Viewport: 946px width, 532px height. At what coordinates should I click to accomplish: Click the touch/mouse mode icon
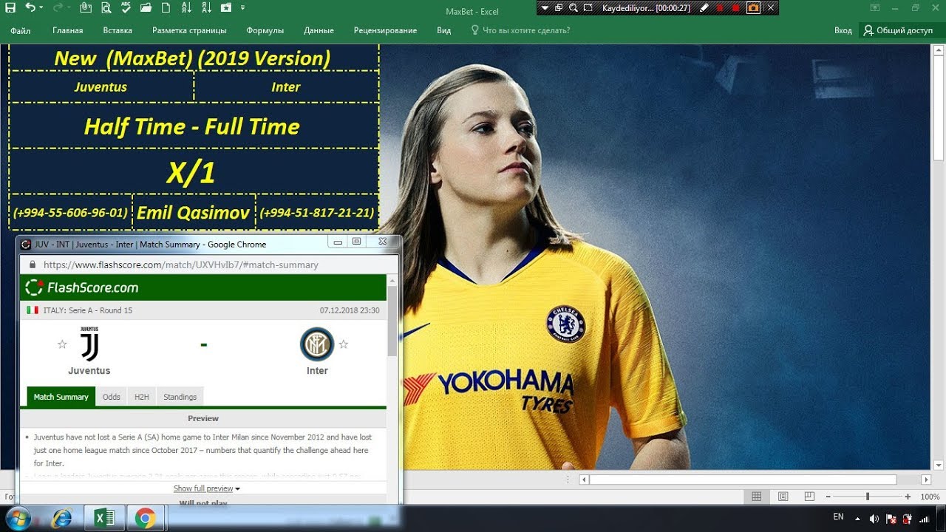coord(86,8)
